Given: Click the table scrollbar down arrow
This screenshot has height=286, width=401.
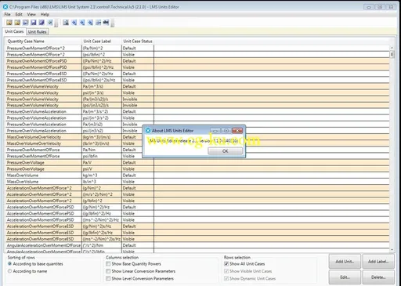Looking at the screenshot, I should pyautogui.click(x=392, y=250).
